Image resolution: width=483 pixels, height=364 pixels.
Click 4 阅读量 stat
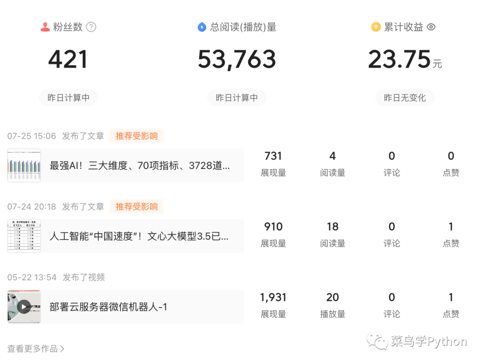click(x=332, y=164)
